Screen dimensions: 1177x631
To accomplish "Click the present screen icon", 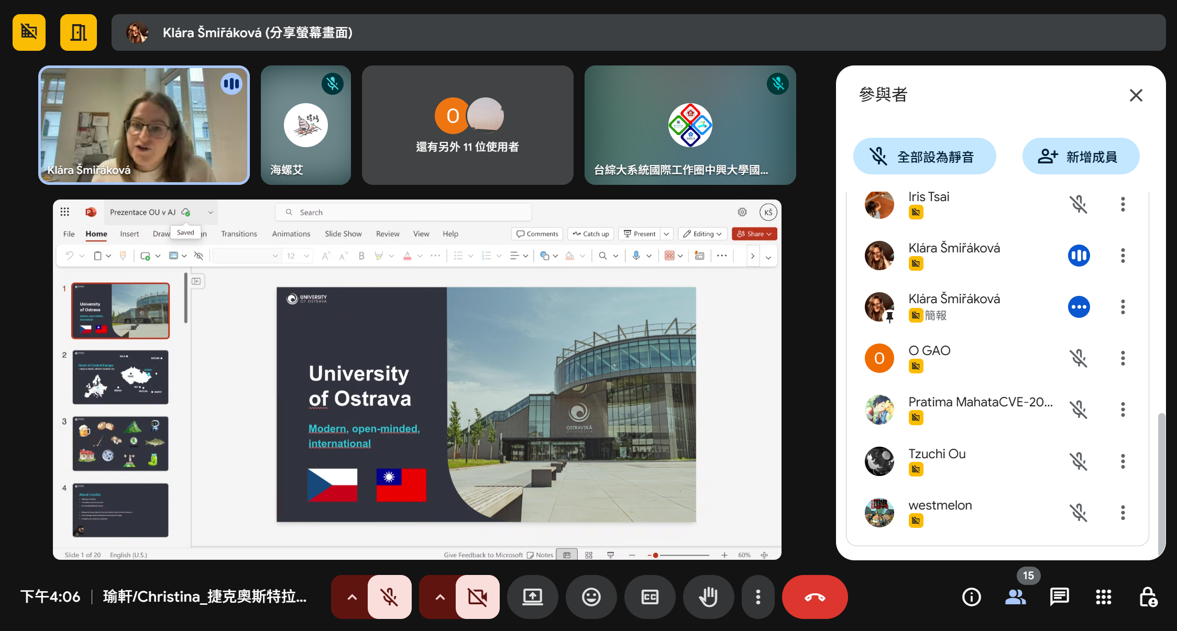I will point(533,597).
